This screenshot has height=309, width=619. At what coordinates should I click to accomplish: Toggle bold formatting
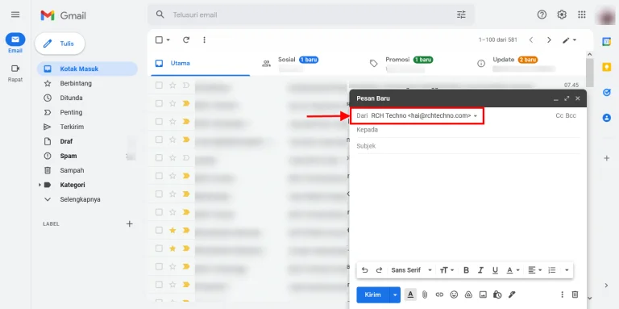(x=466, y=270)
